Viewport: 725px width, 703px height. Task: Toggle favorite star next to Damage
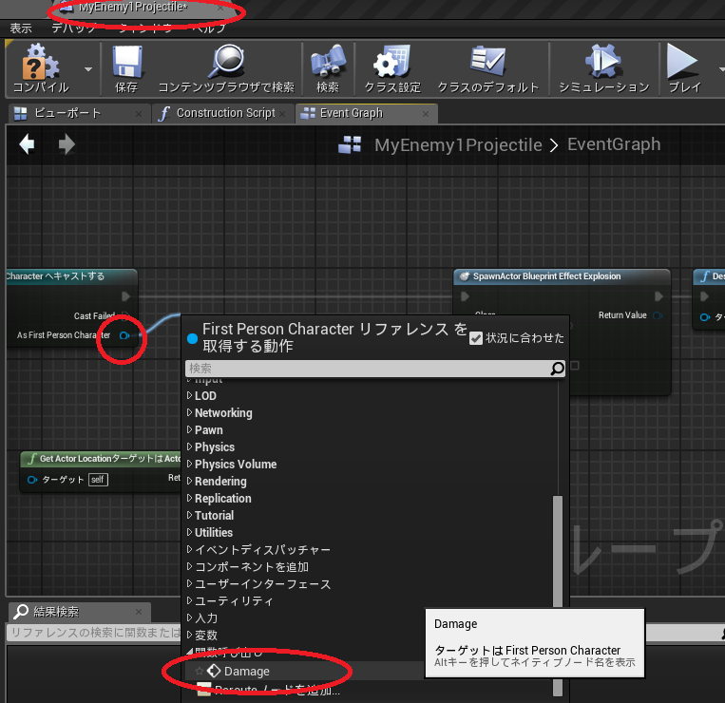[x=200, y=671]
